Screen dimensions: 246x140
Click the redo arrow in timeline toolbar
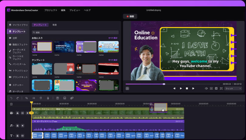pos(17,98)
